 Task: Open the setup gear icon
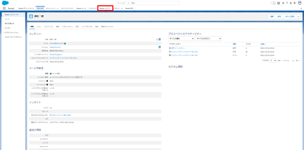click(x=291, y=3)
